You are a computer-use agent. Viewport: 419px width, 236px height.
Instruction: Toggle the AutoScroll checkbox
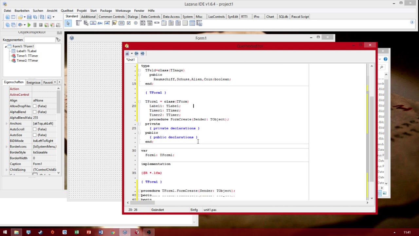(35, 129)
